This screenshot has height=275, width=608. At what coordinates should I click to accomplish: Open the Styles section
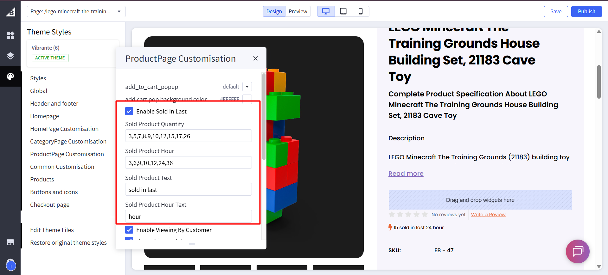point(38,78)
